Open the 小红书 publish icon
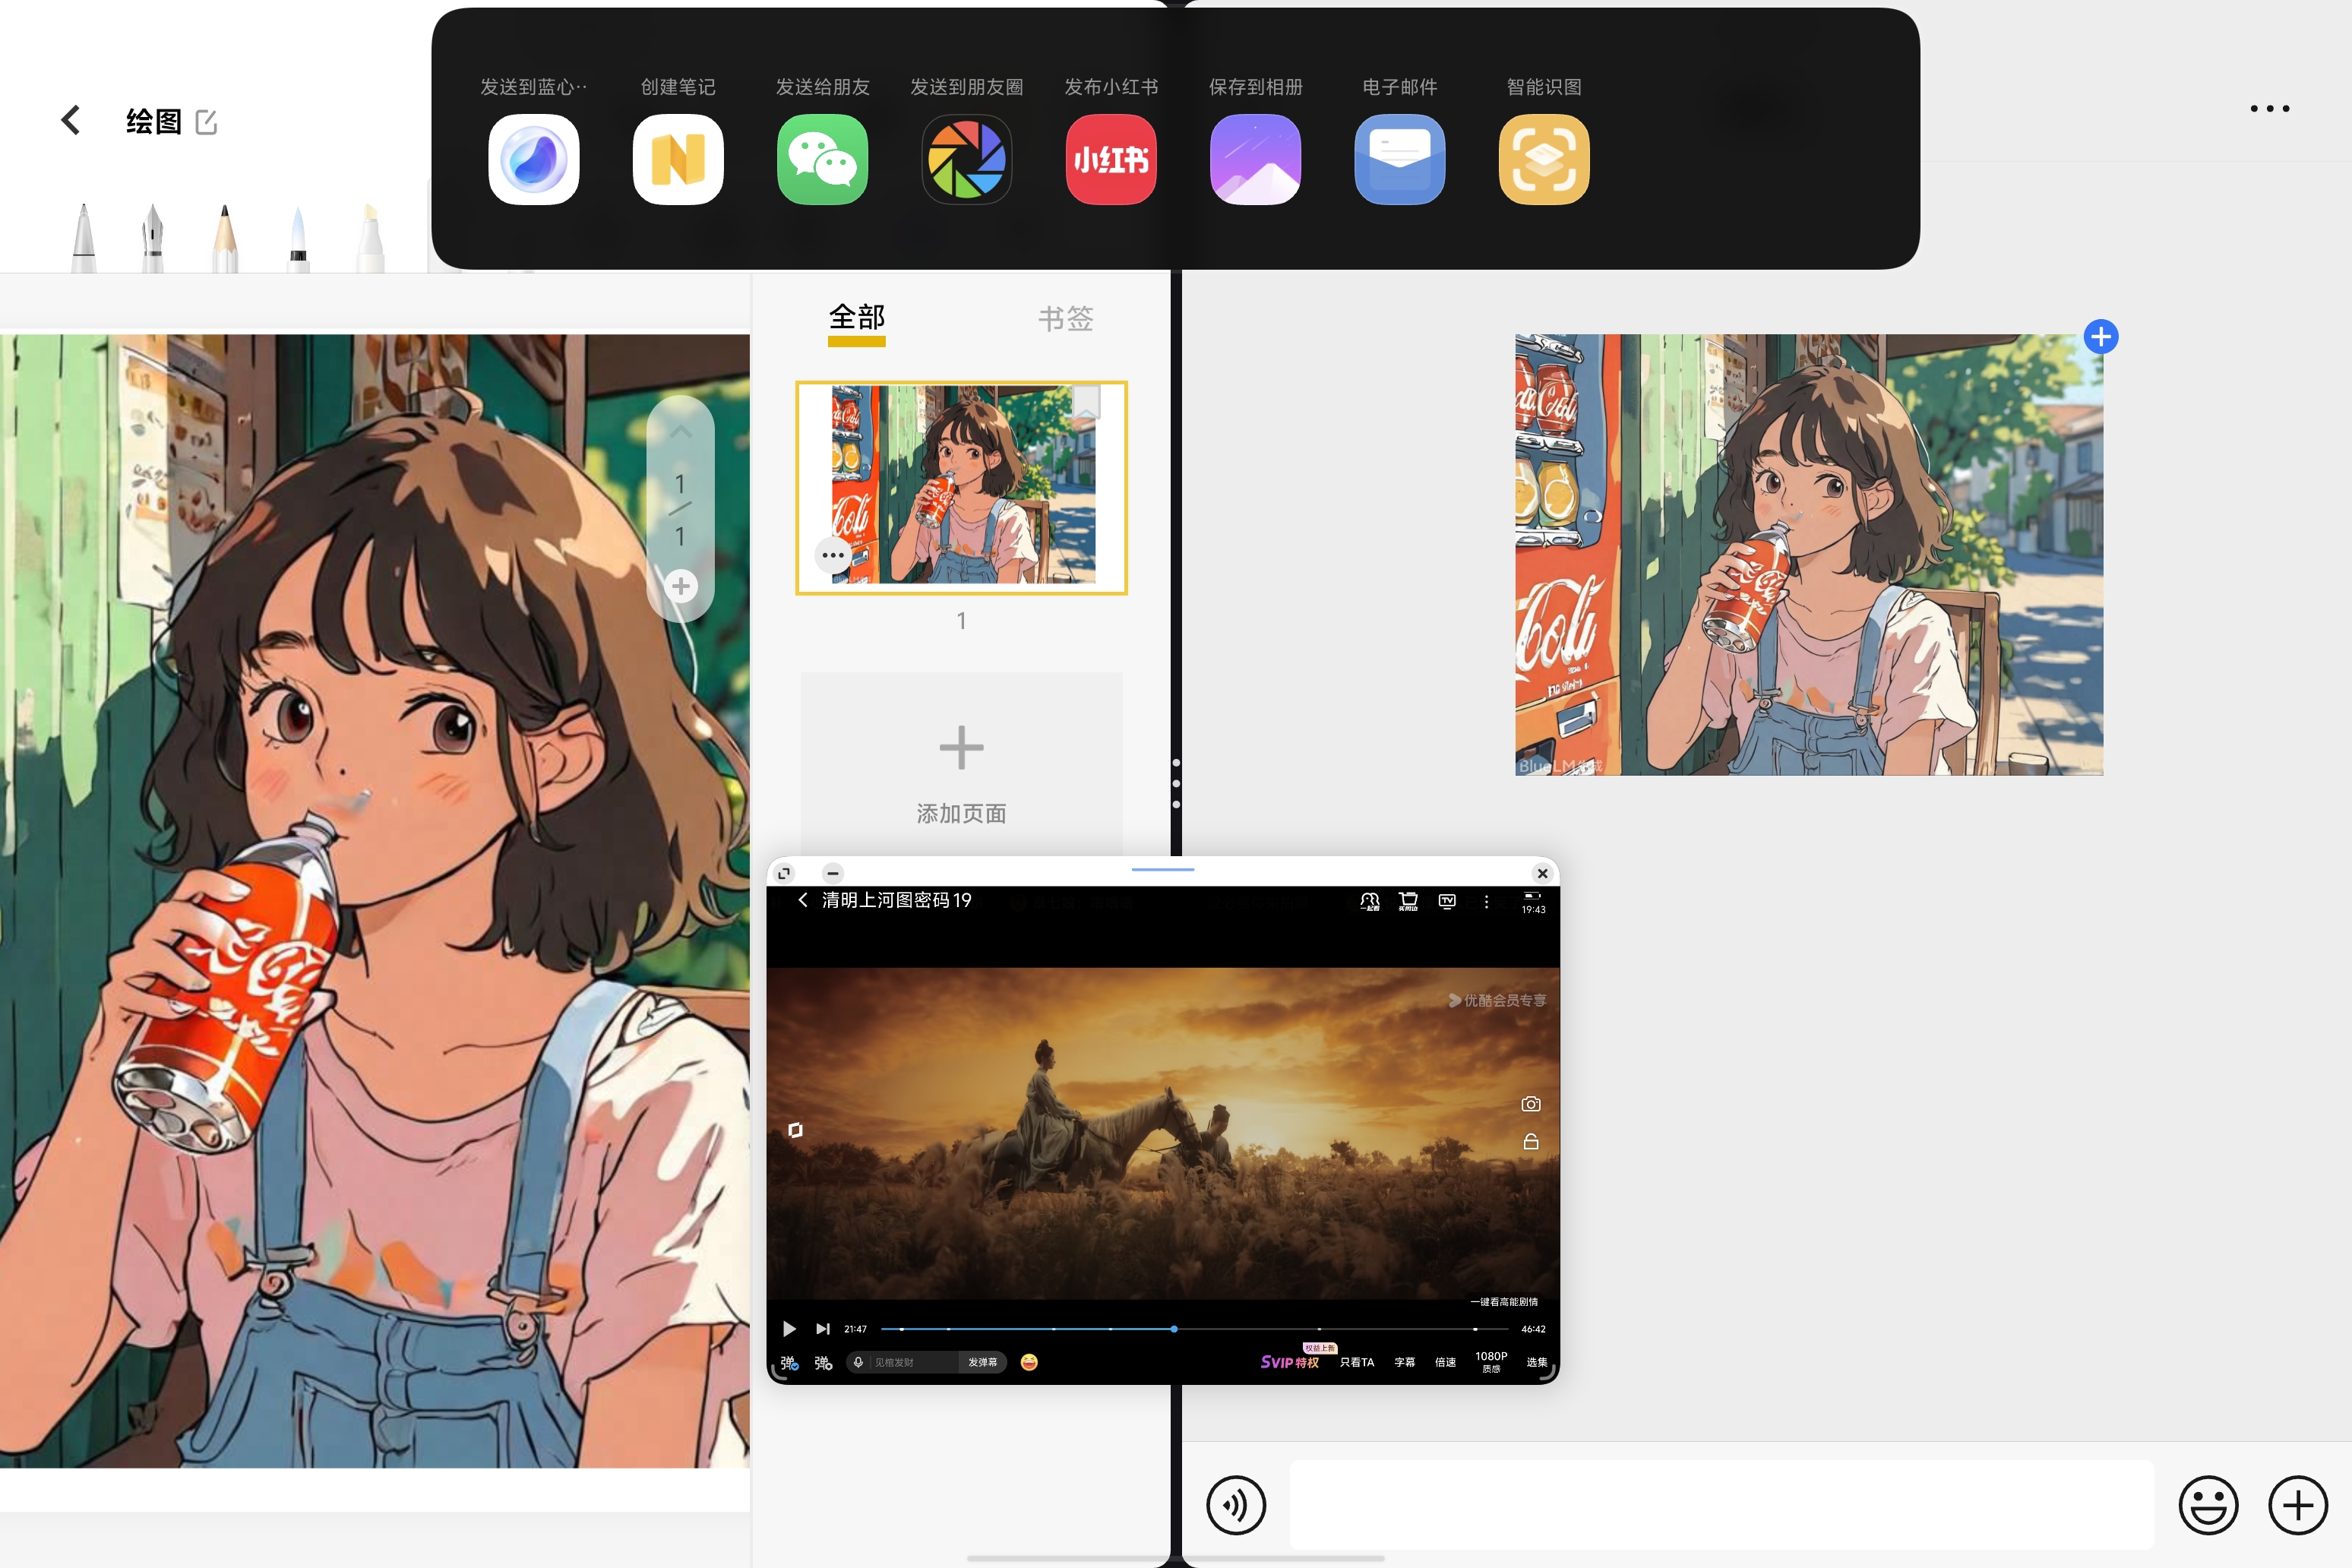 click(x=1111, y=159)
